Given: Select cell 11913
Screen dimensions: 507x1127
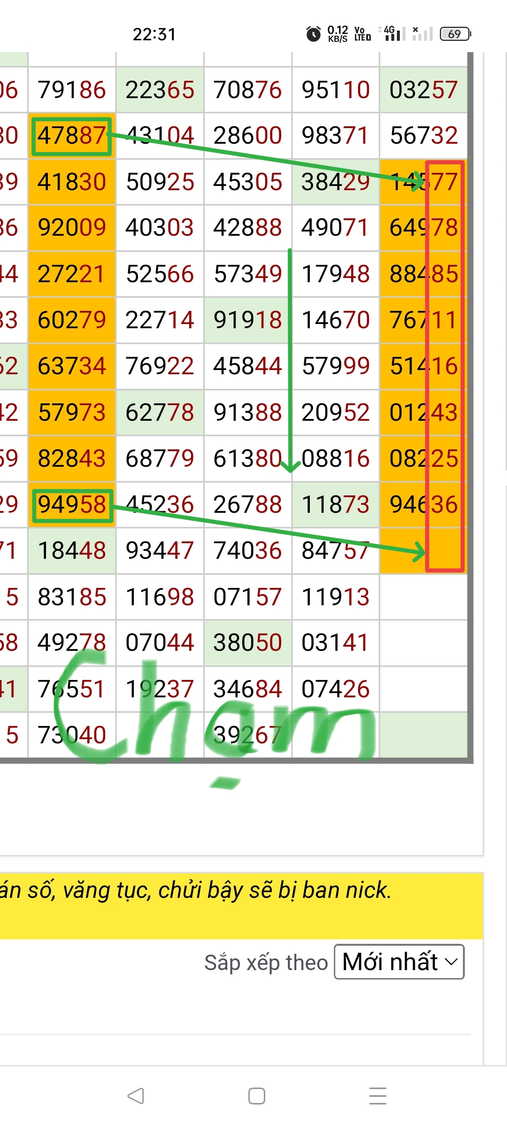Looking at the screenshot, I should (336, 597).
